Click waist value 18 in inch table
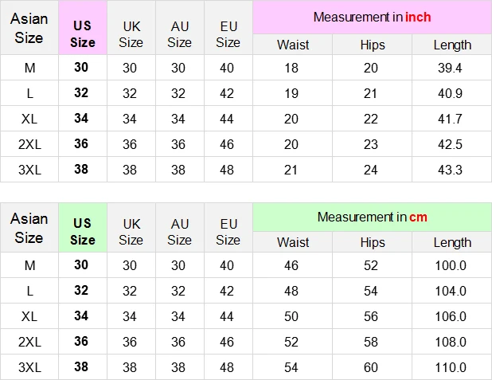Image resolution: width=492 pixels, height=380 pixels. pos(293,68)
